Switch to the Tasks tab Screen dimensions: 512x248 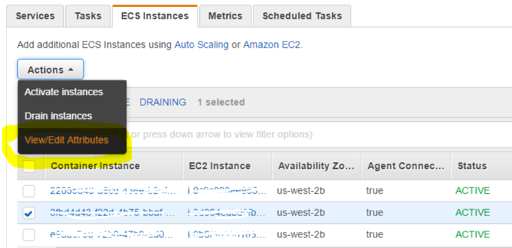[x=88, y=16]
